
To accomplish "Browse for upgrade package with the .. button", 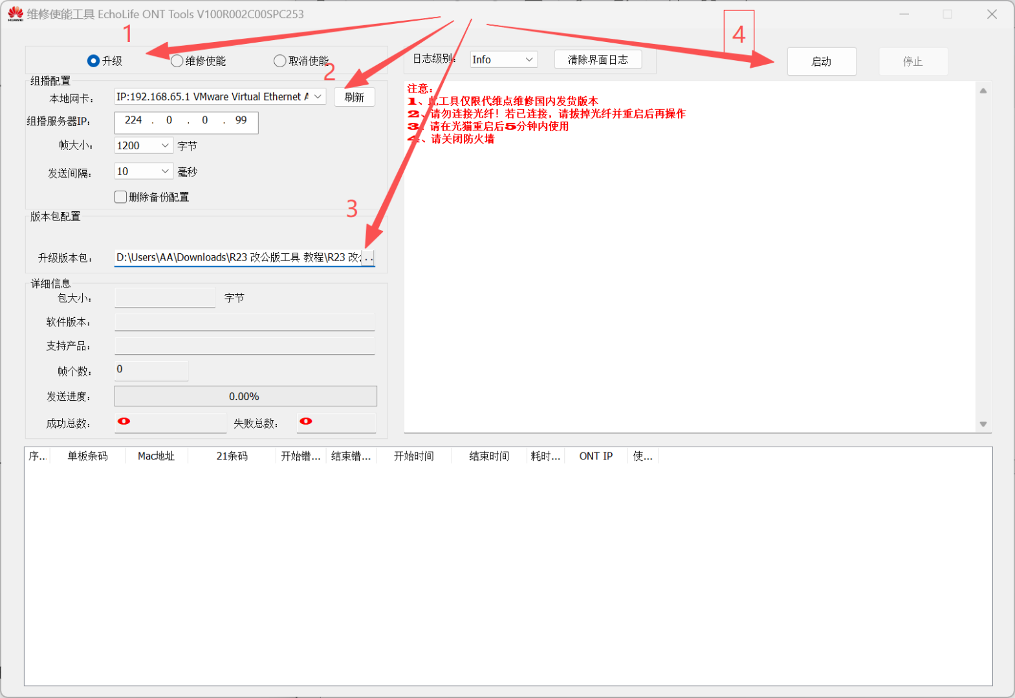I will [368, 258].
